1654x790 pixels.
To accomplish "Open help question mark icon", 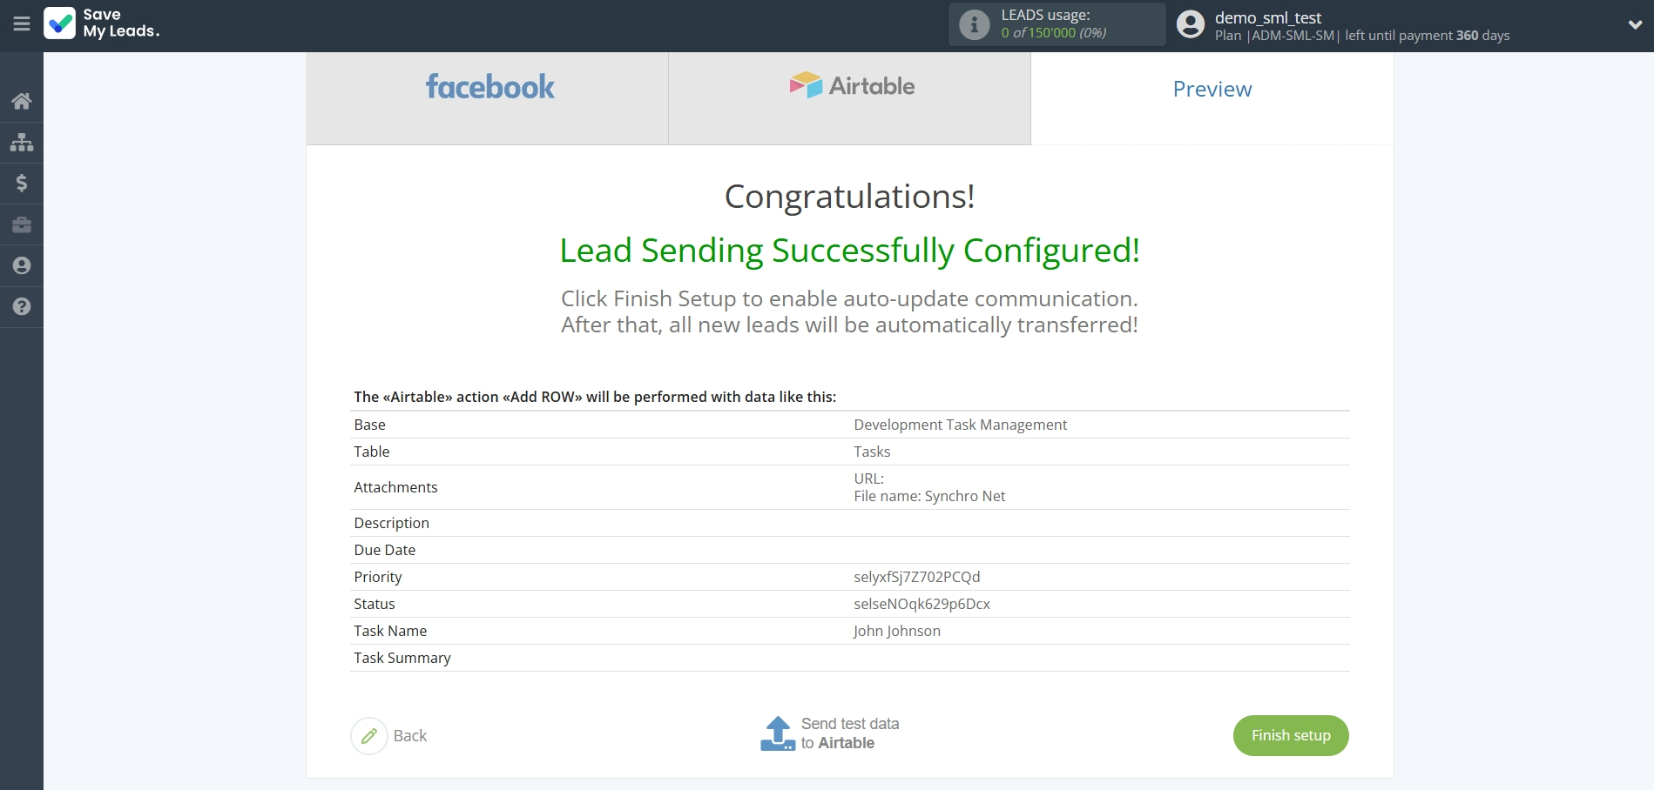I will coord(22,306).
